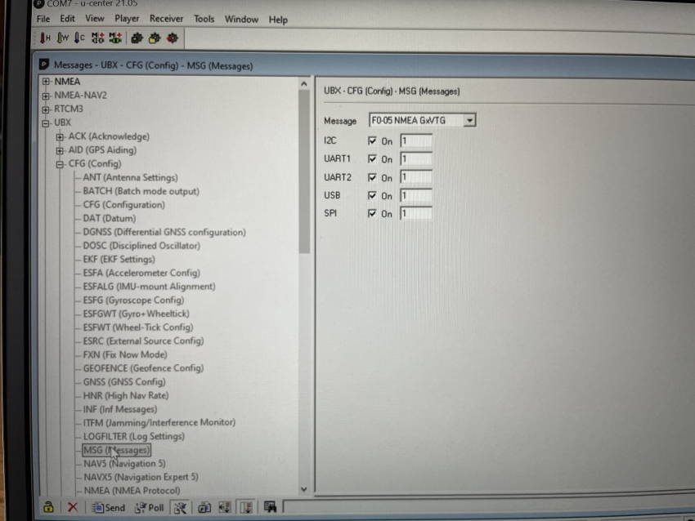695x521 pixels.
Task: Open the View menu
Action: coord(94,19)
